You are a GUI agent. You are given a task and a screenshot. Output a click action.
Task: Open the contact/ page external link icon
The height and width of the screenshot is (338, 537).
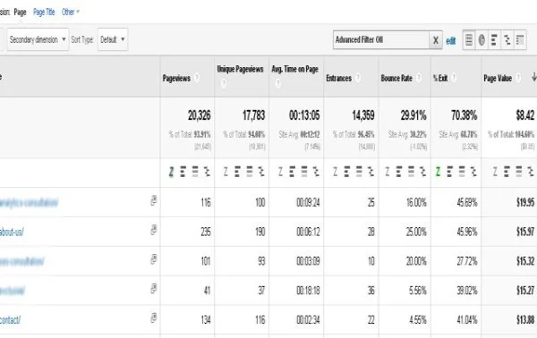(154, 317)
